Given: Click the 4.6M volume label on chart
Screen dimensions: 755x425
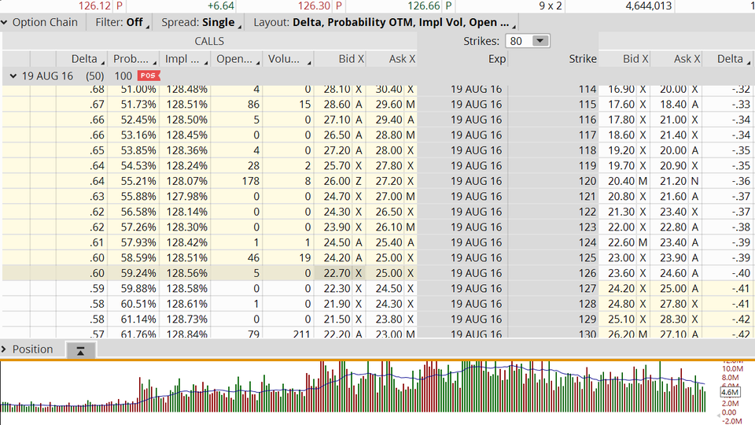Looking at the screenshot, I should (730, 392).
